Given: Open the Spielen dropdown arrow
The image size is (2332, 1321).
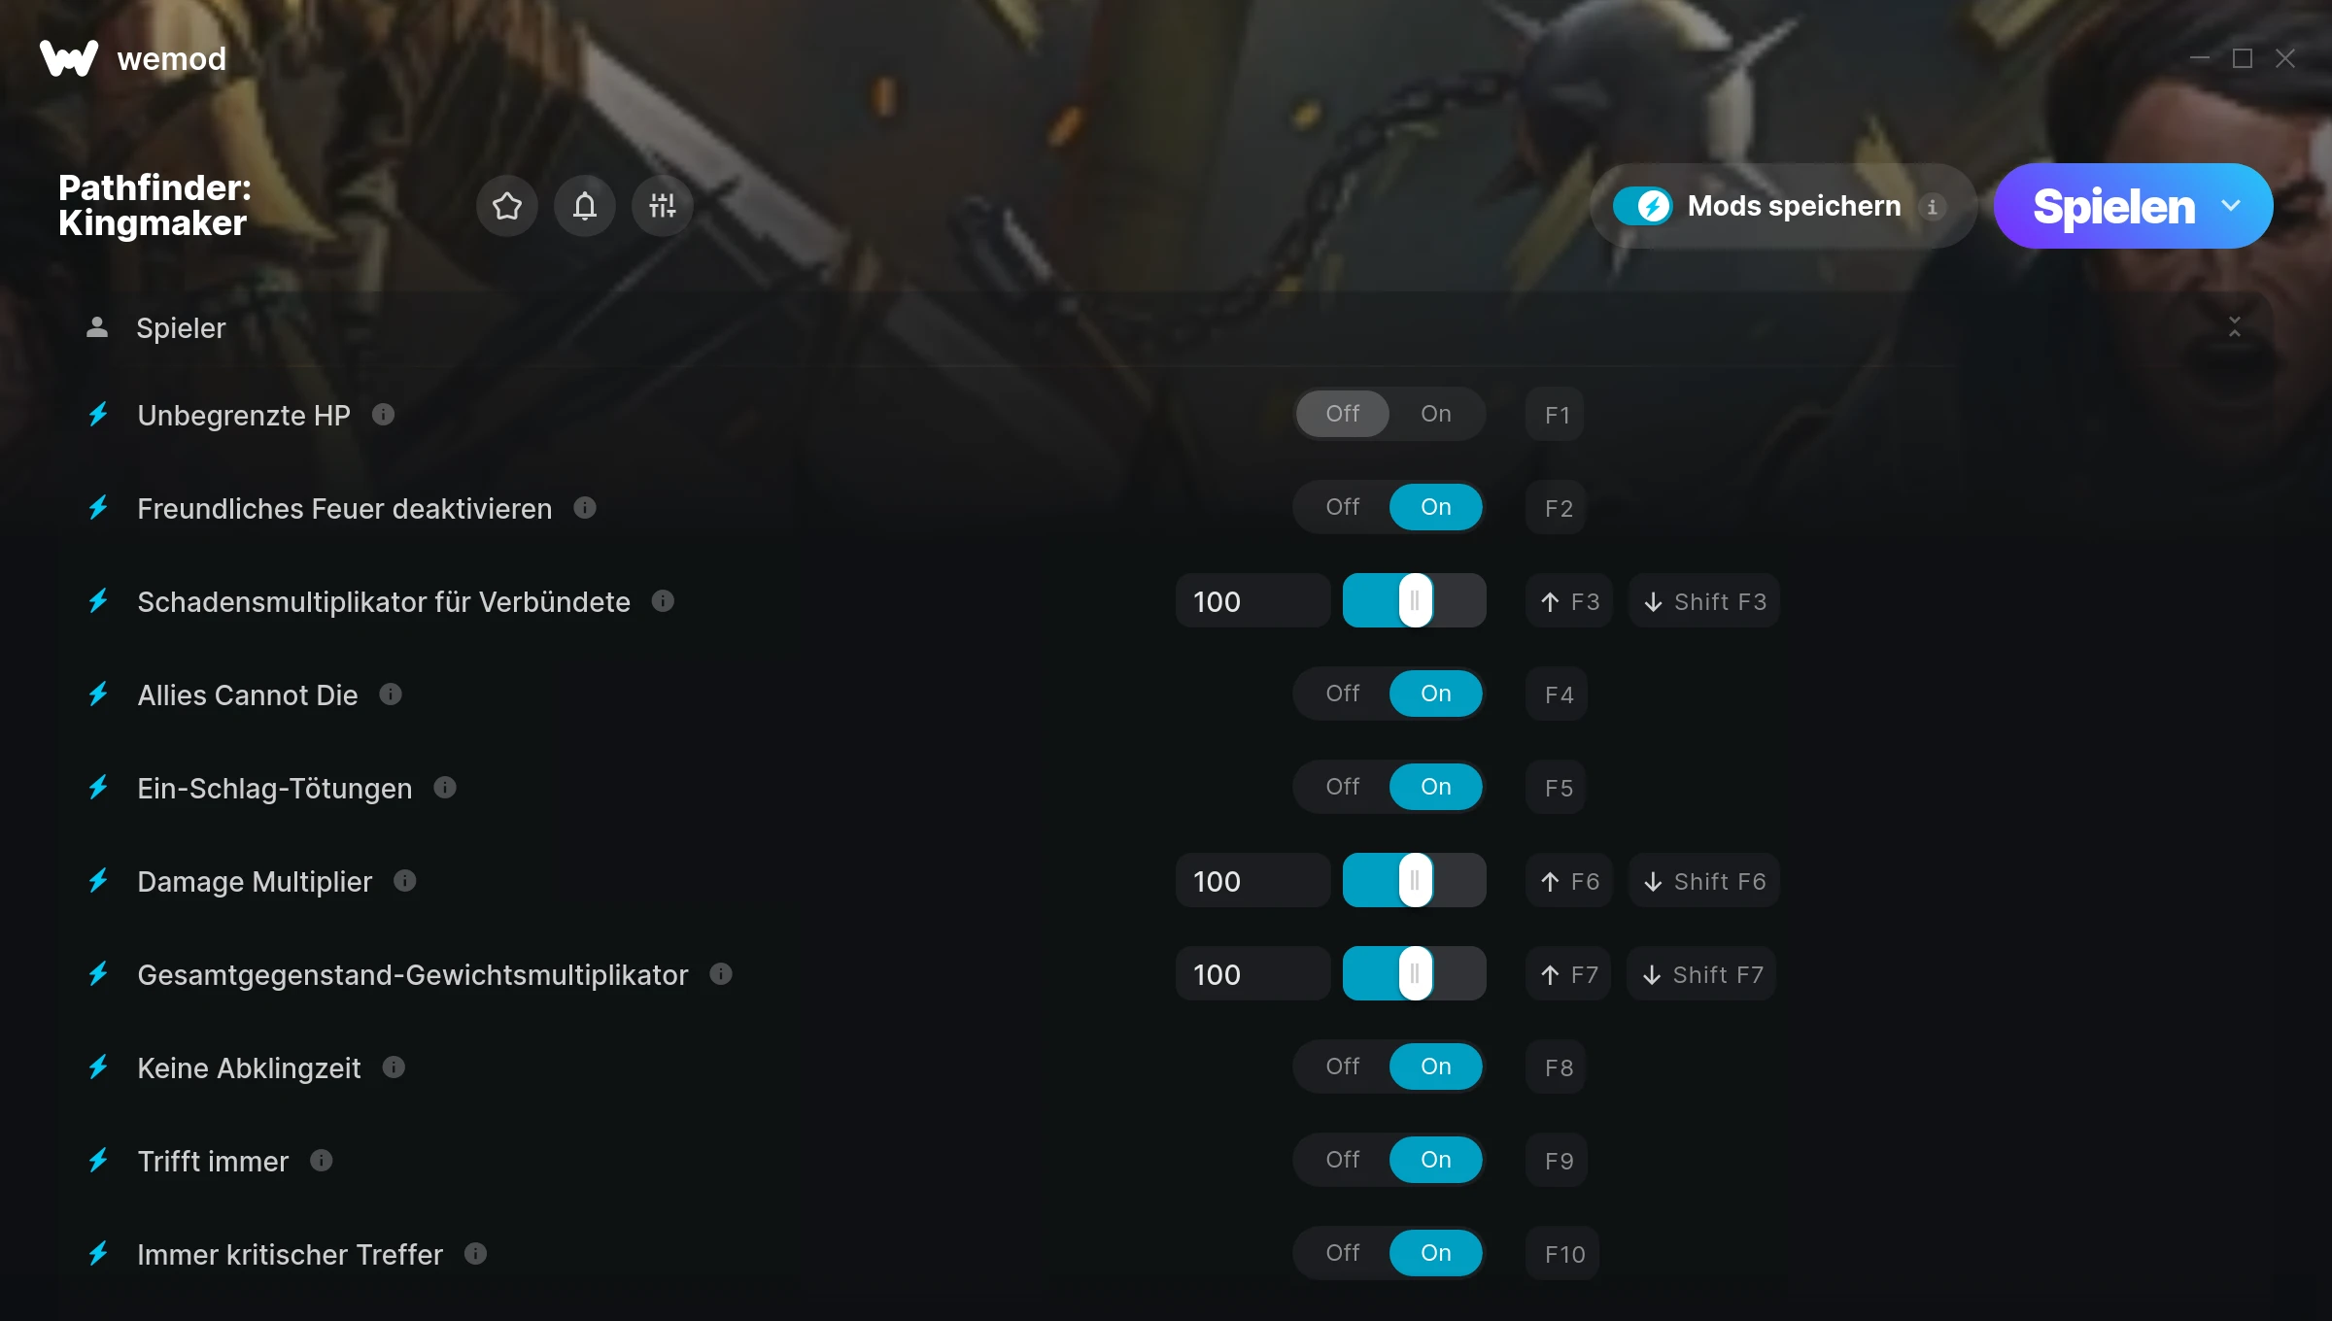Looking at the screenshot, I should coord(2231,206).
